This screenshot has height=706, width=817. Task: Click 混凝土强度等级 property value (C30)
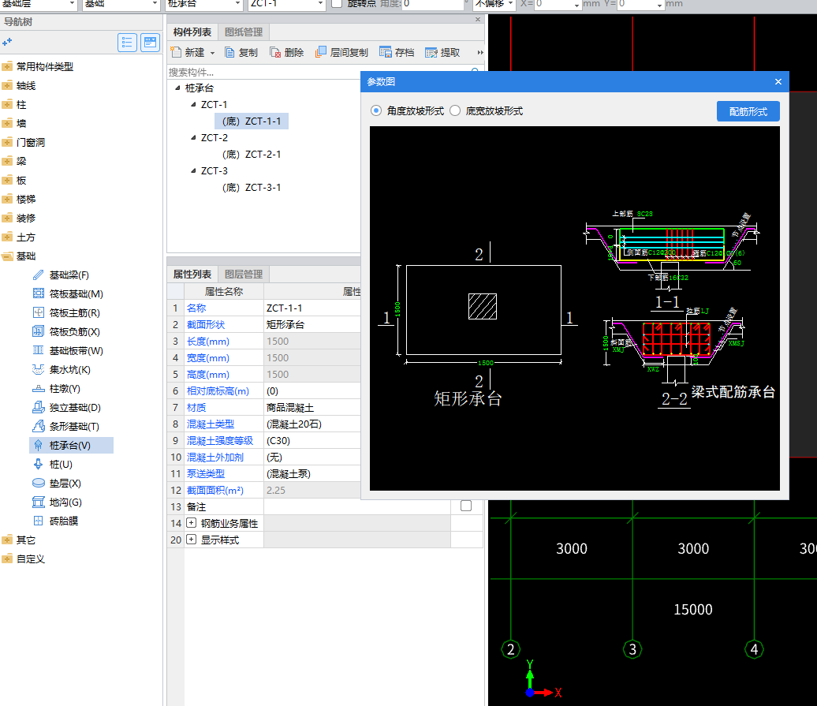[x=312, y=440]
